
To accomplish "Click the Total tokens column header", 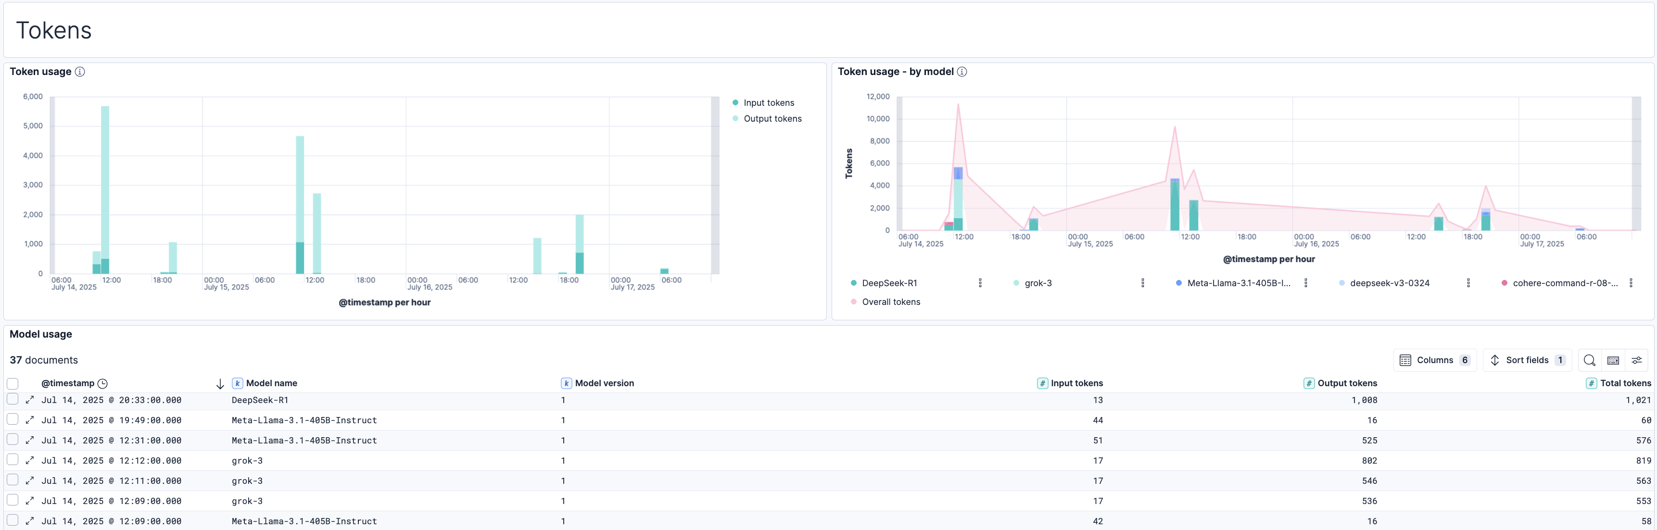I will click(x=1625, y=383).
